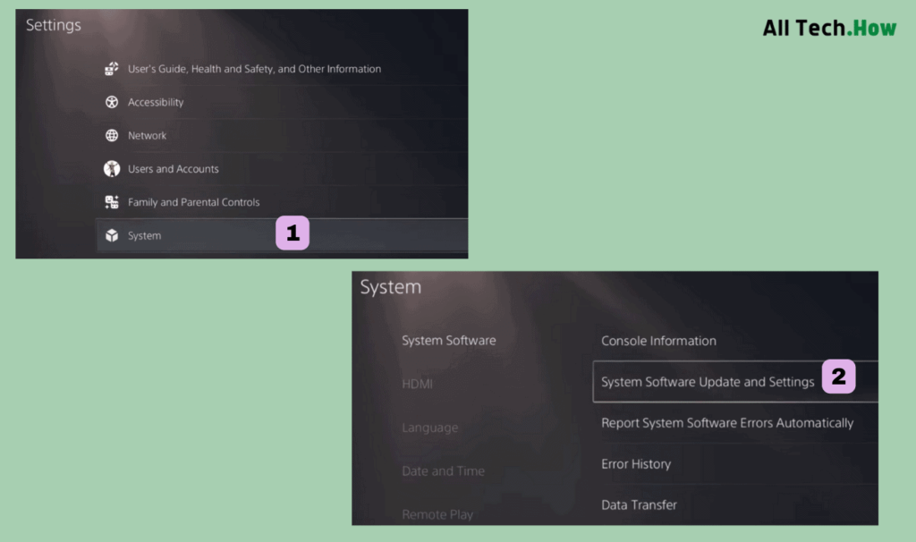Click the All Tech.How logo
This screenshot has height=542, width=916.
tap(829, 28)
